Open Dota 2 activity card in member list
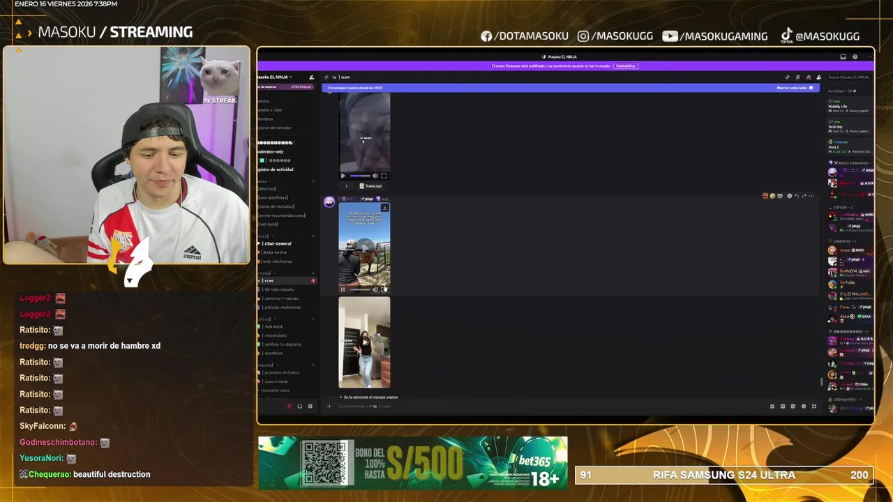 [x=849, y=147]
